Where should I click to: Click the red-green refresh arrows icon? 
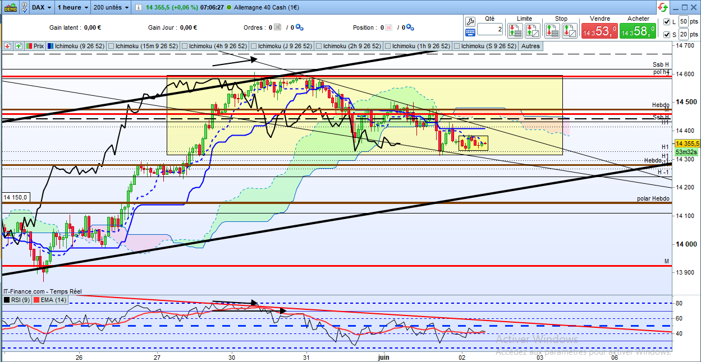point(663,7)
